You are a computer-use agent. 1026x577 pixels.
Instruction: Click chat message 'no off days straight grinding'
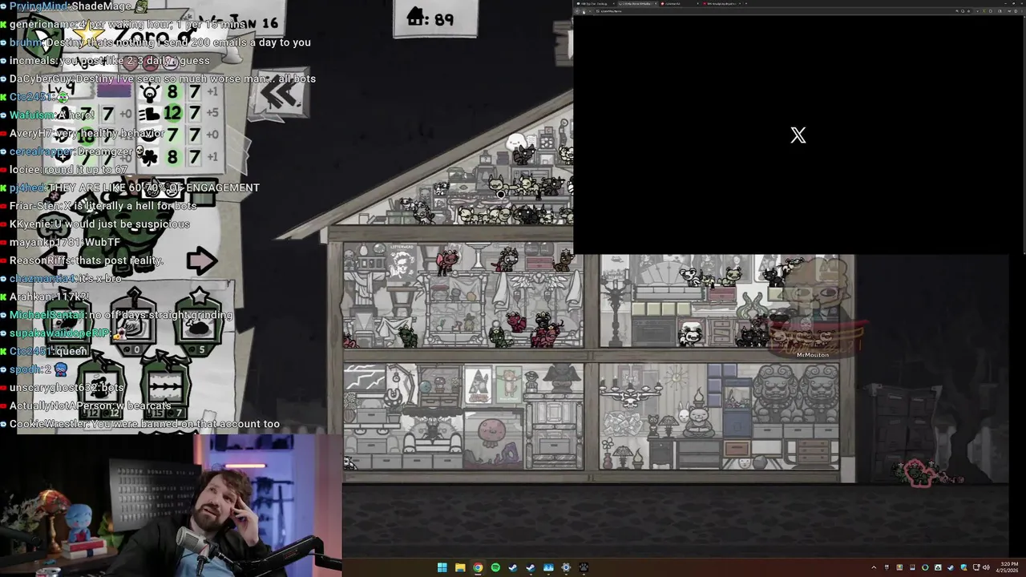161,315
